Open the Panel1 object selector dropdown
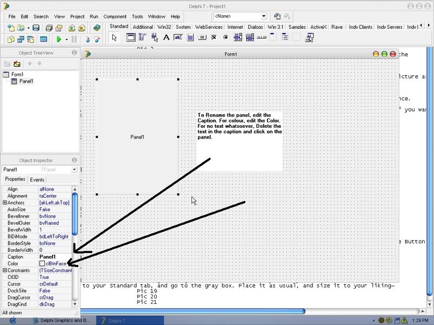 [x=74, y=170]
